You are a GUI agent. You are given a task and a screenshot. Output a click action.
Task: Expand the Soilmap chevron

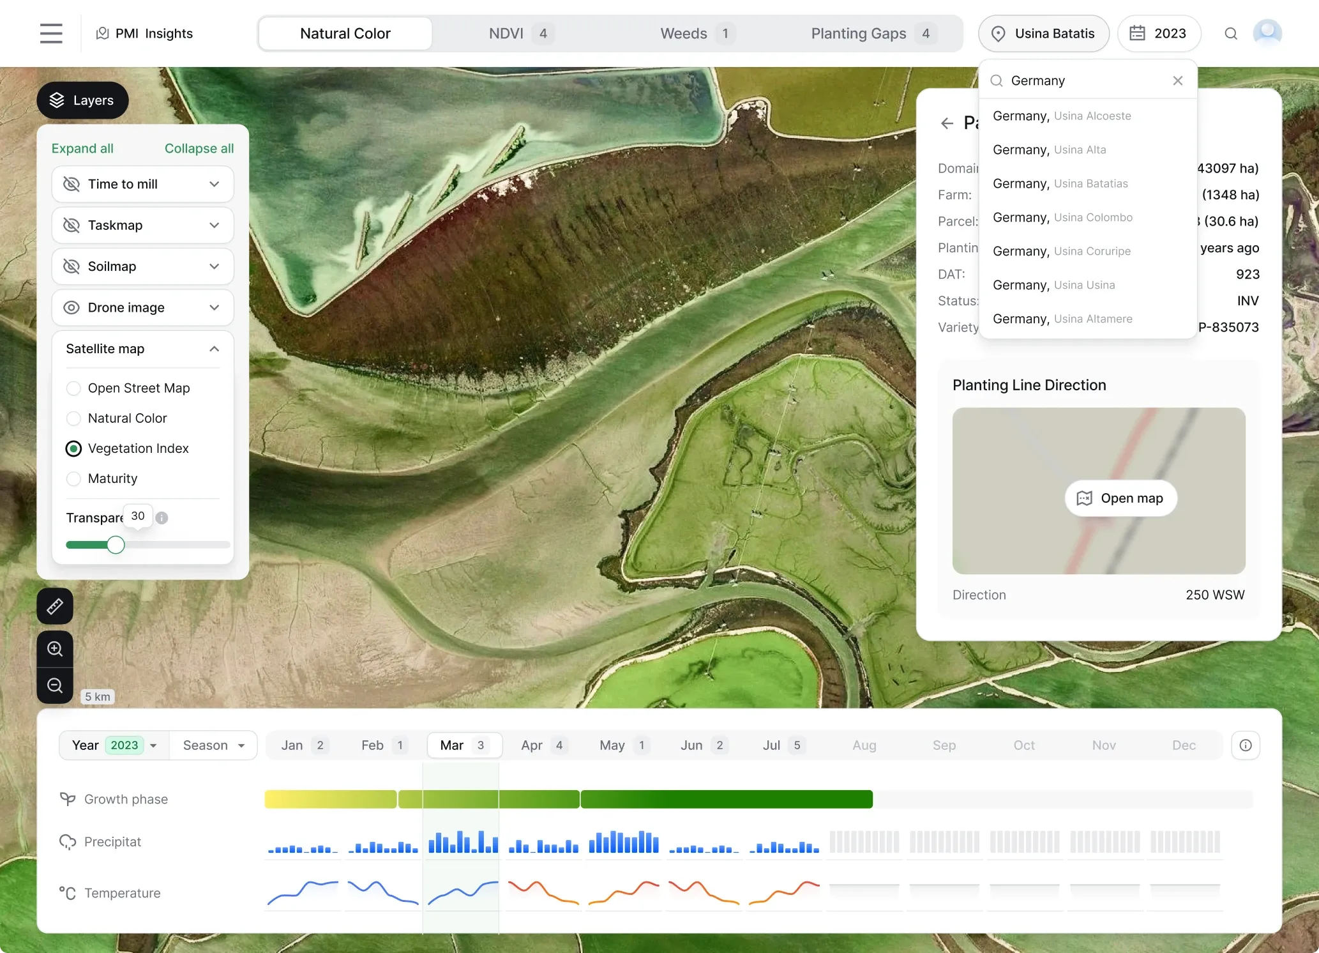pos(215,266)
